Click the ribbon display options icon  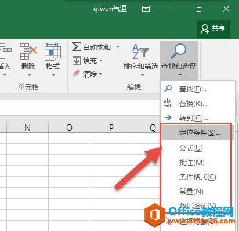[x=146, y=9]
